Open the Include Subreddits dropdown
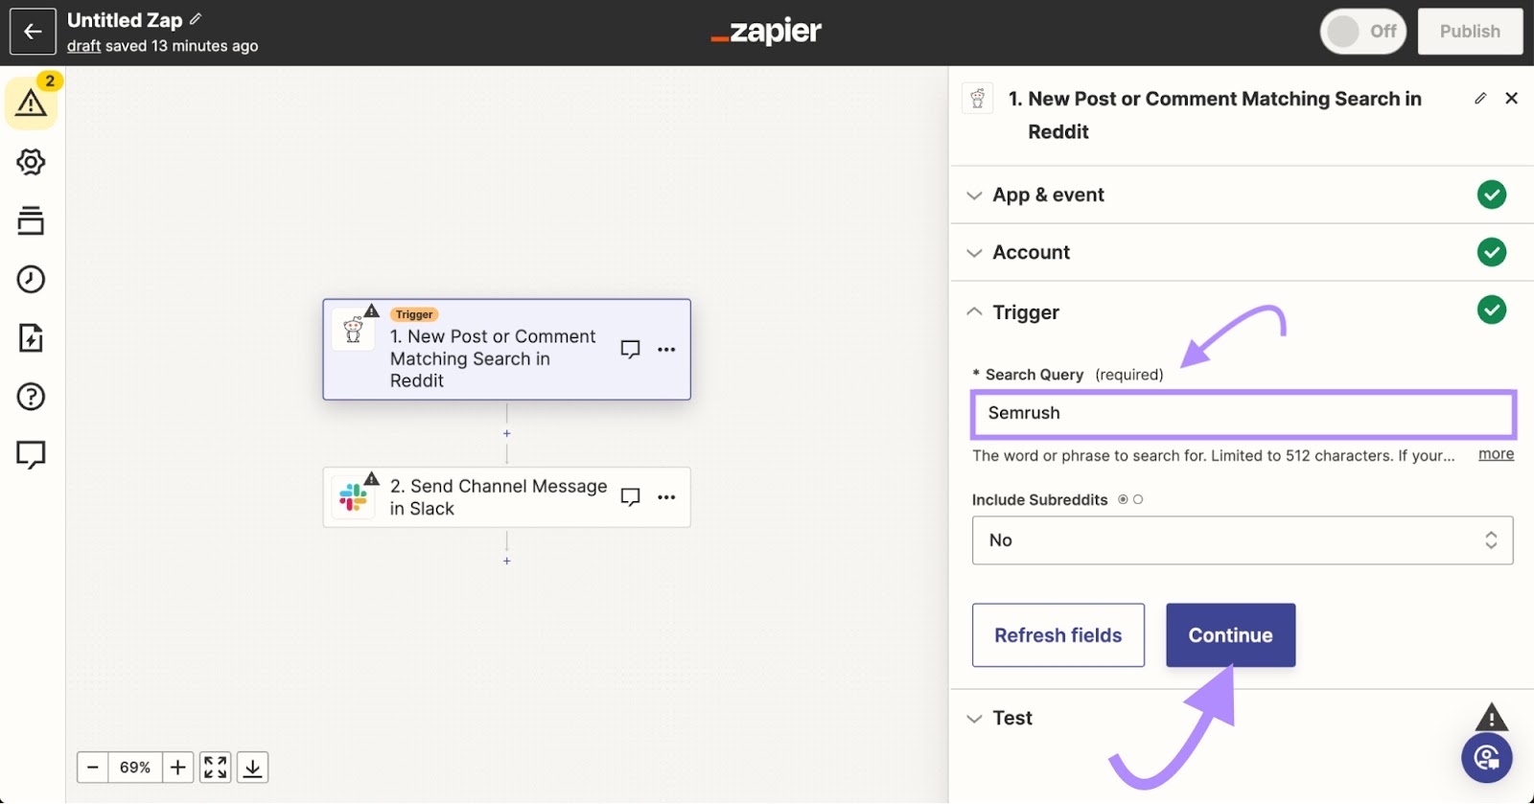The height and width of the screenshot is (804, 1534). (1242, 540)
